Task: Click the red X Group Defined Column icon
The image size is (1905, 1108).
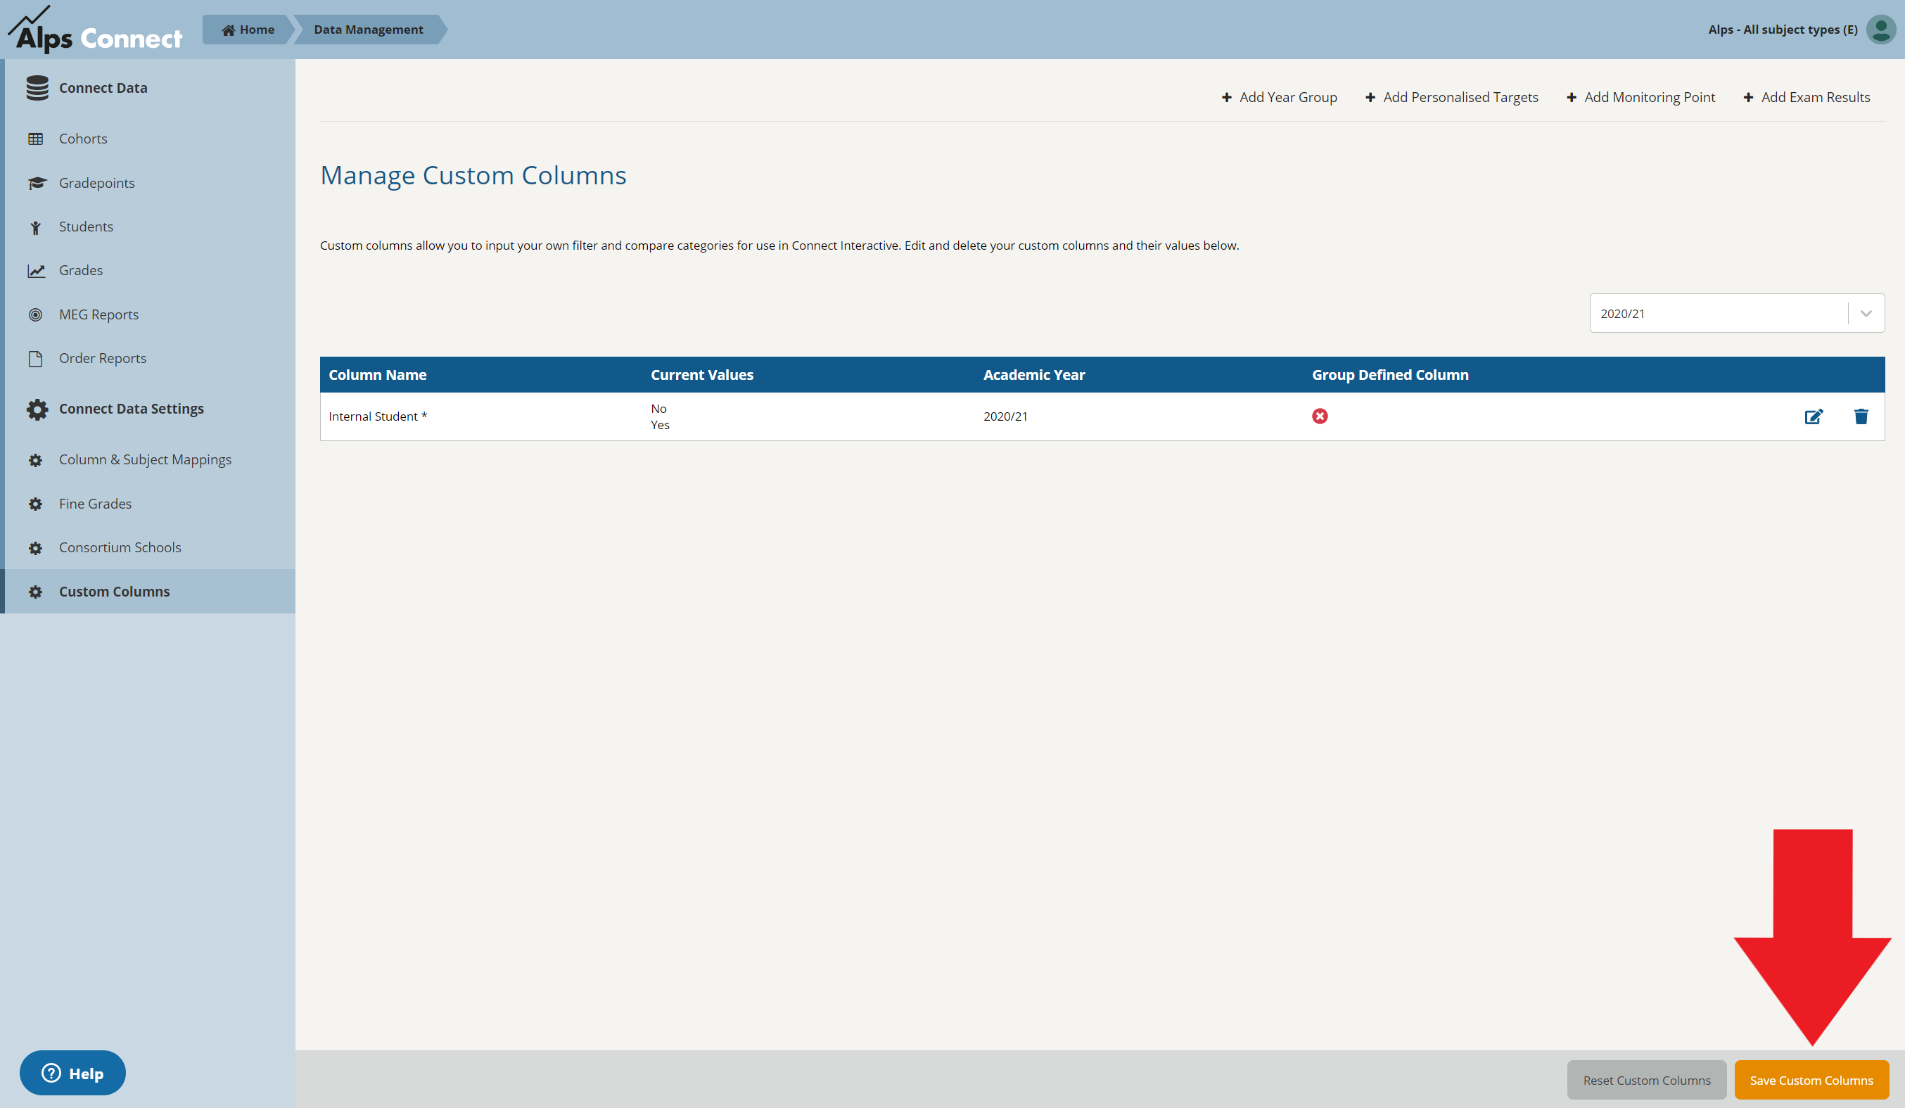Action: tap(1320, 416)
